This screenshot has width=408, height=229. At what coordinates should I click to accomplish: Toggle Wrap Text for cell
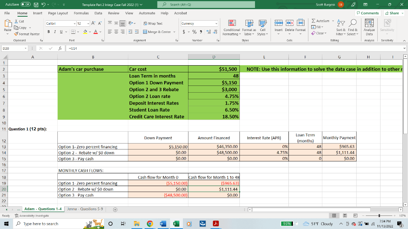pyautogui.click(x=153, y=23)
